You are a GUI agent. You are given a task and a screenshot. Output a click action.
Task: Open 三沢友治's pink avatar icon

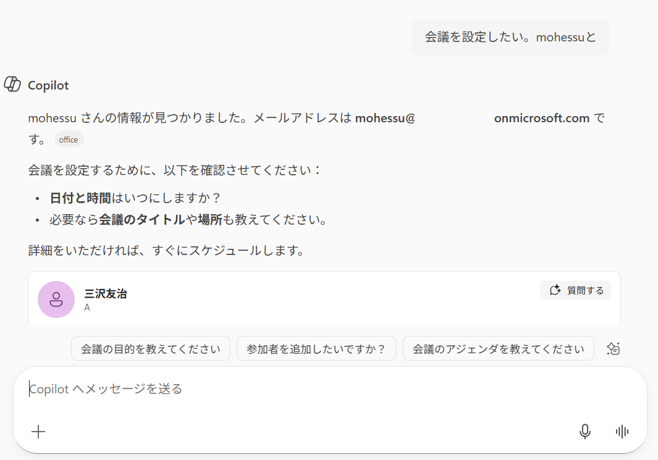click(56, 299)
